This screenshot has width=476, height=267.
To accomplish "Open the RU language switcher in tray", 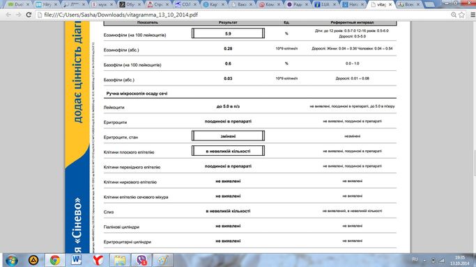I will 415,259.
